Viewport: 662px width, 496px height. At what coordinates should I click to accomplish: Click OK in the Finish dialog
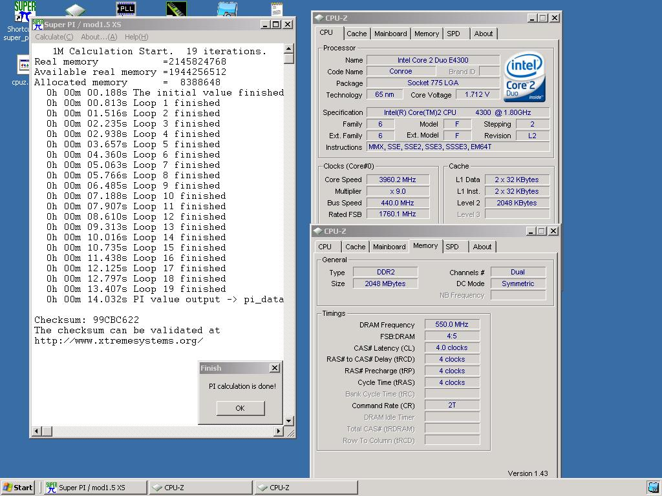click(240, 408)
